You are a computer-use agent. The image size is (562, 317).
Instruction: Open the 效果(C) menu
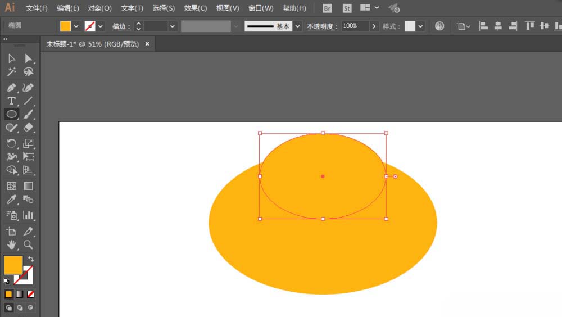(x=196, y=8)
